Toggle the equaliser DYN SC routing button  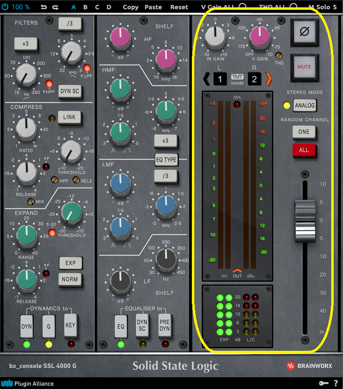(x=142, y=325)
